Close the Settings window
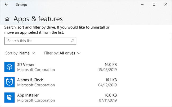This screenshot has height=107, width=172. coord(166,4)
